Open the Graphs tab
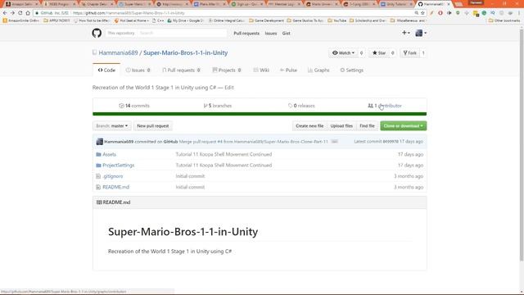Screen dimensions: 524x295 [x=318, y=70]
